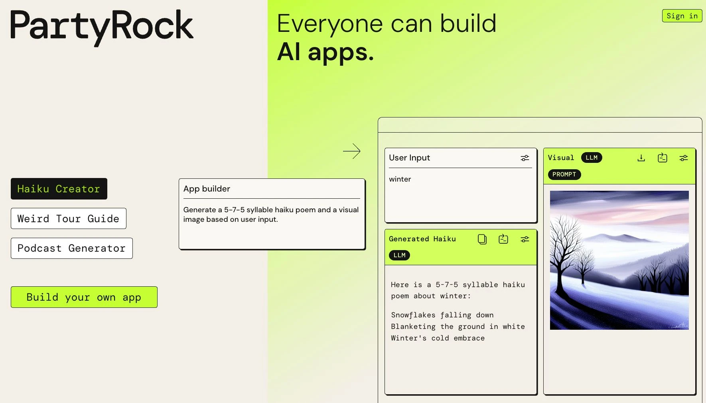
Task: Click LLM badge under Generated Haiku
Action: [x=399, y=255]
